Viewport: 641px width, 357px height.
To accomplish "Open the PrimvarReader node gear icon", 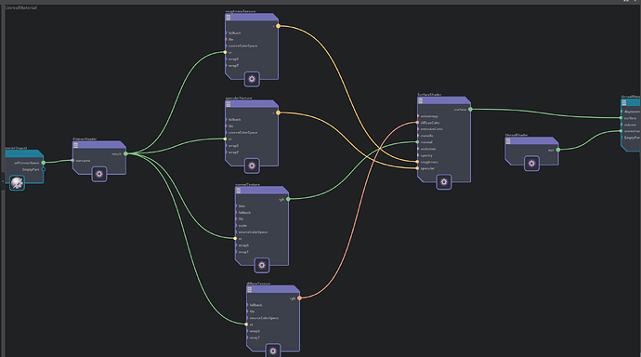I will 99,174.
